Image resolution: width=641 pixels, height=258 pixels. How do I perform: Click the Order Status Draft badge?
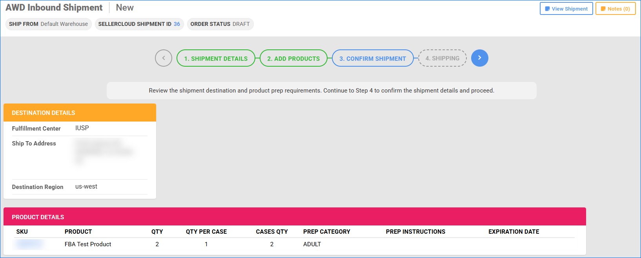point(220,24)
